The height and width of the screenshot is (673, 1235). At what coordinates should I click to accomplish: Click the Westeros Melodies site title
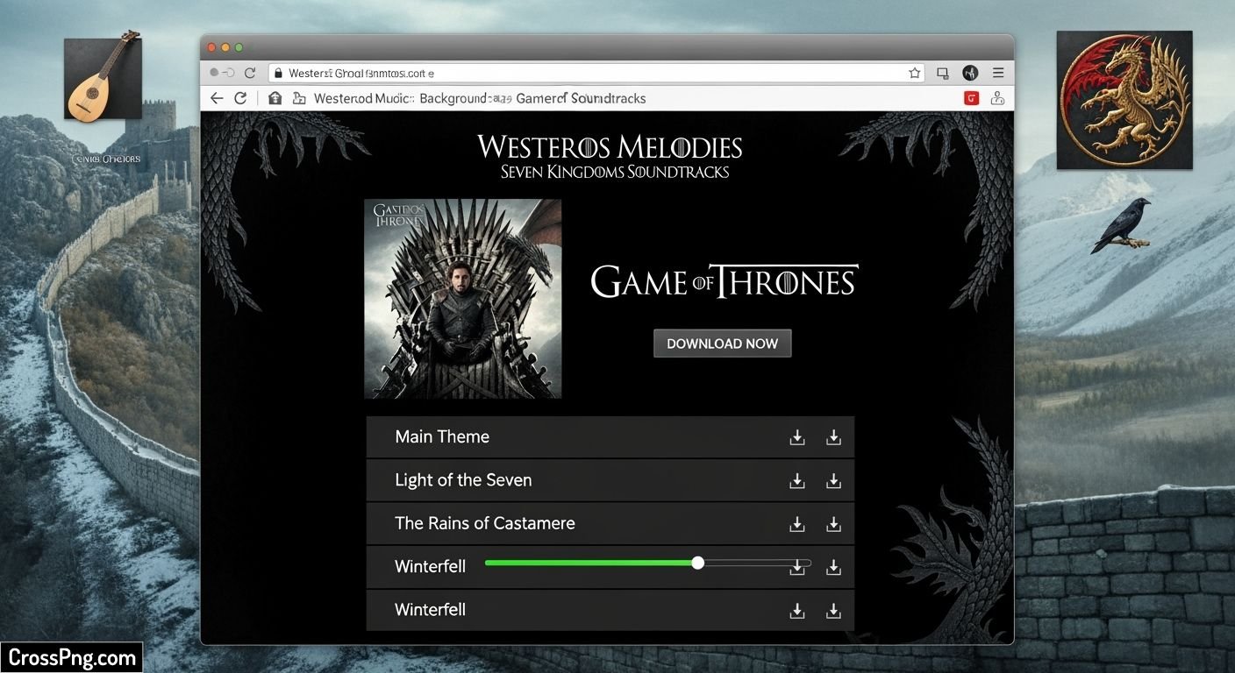click(610, 146)
